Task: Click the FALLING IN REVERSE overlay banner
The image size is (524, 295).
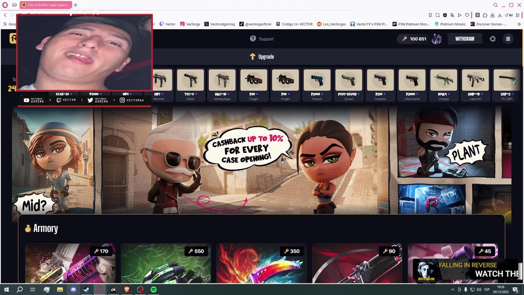Action: click(466, 270)
